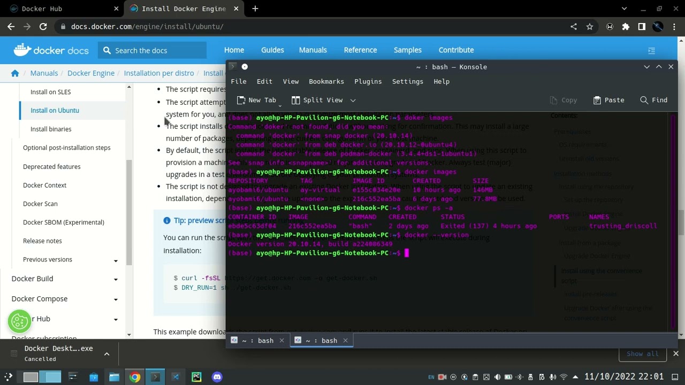
Task: Dismiss the Chrome downloads bar
Action: [x=676, y=353]
